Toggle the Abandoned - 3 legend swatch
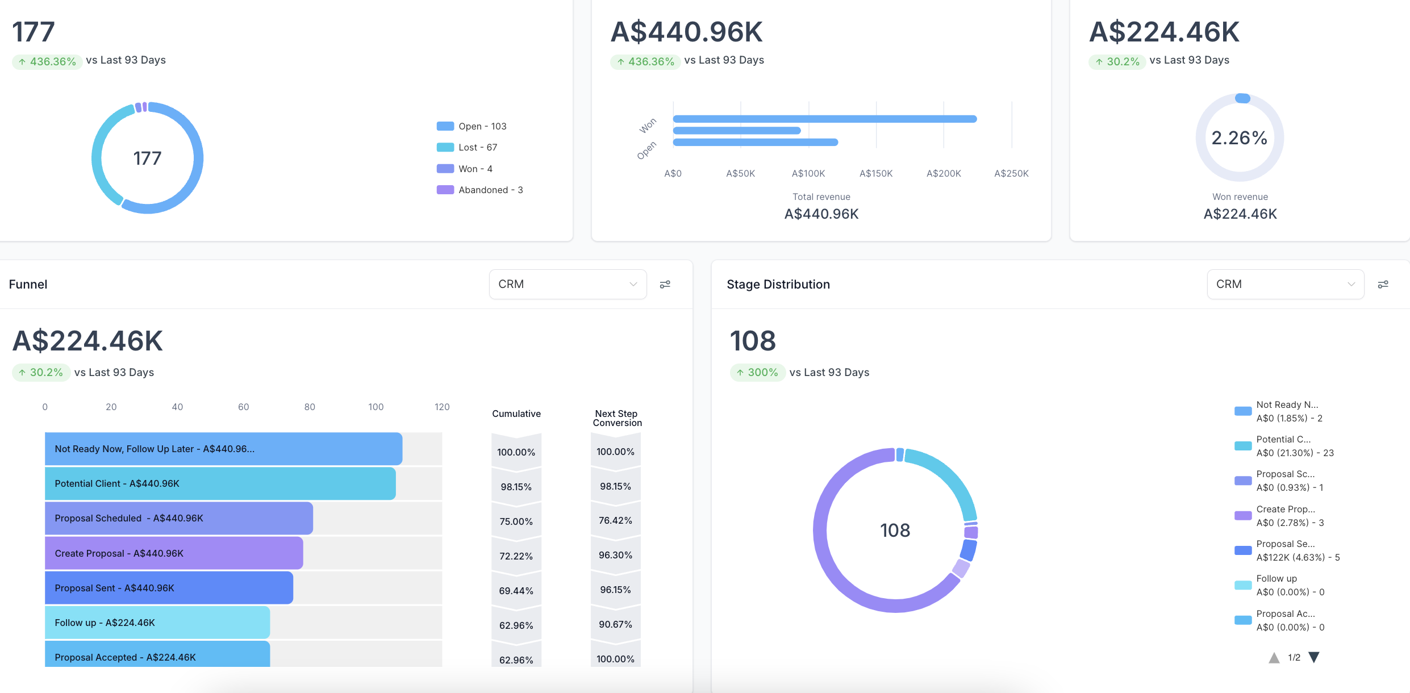 (445, 190)
